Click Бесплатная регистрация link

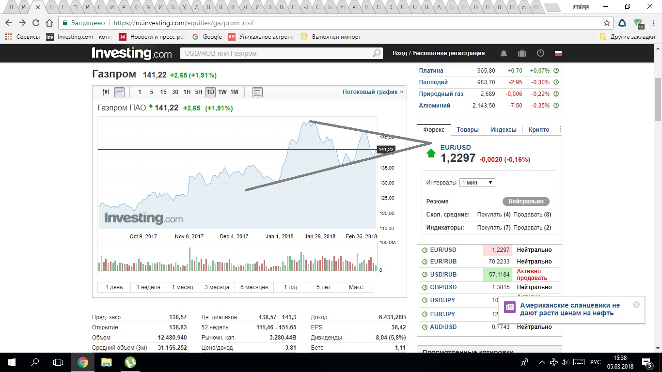(449, 53)
